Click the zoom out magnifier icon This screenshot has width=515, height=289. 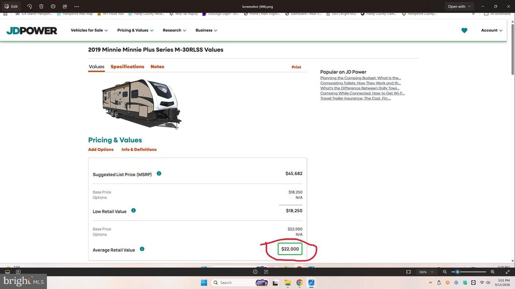[x=445, y=271]
